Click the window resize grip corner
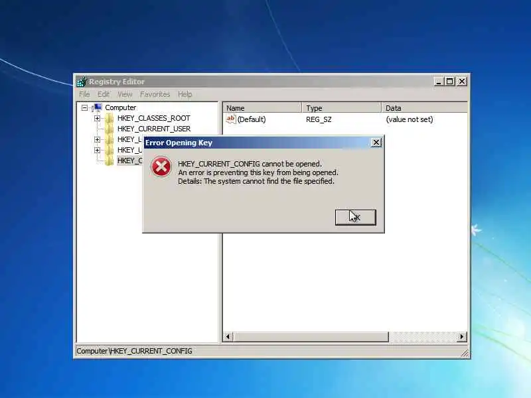 click(x=465, y=354)
